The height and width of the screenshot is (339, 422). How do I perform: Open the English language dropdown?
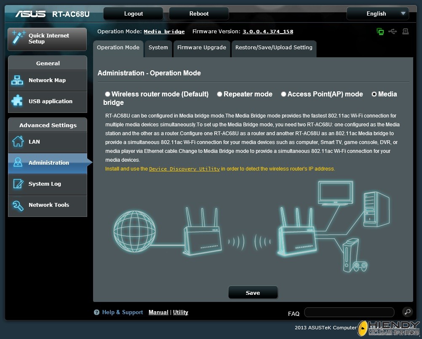378,14
